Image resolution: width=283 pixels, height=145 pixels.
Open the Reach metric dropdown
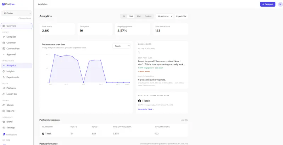121,46
